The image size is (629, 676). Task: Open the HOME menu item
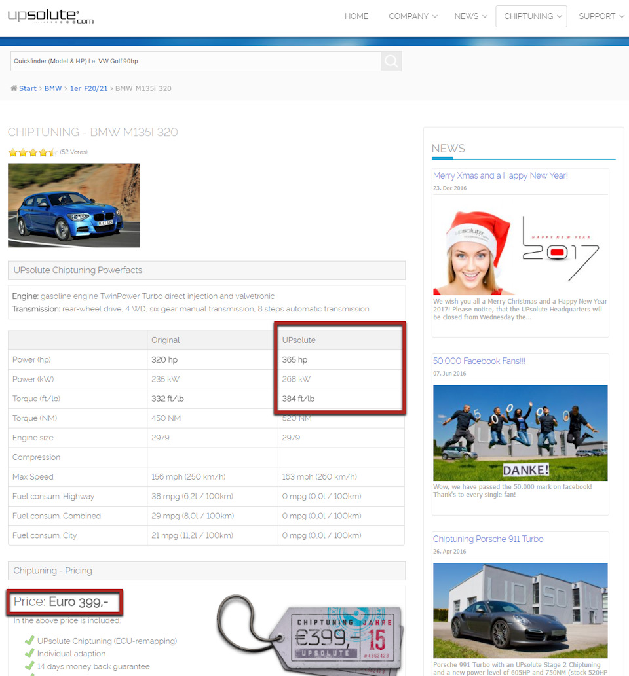pyautogui.click(x=356, y=16)
